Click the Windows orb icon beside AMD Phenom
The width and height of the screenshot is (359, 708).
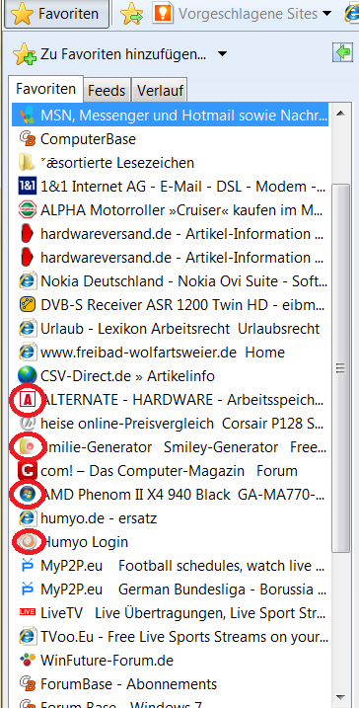pos(28,495)
